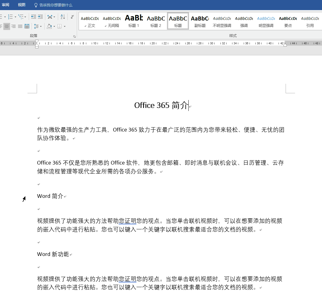
Task: Click paragraph starting '作为微软最强的生产力工具'
Action: tap(161, 134)
